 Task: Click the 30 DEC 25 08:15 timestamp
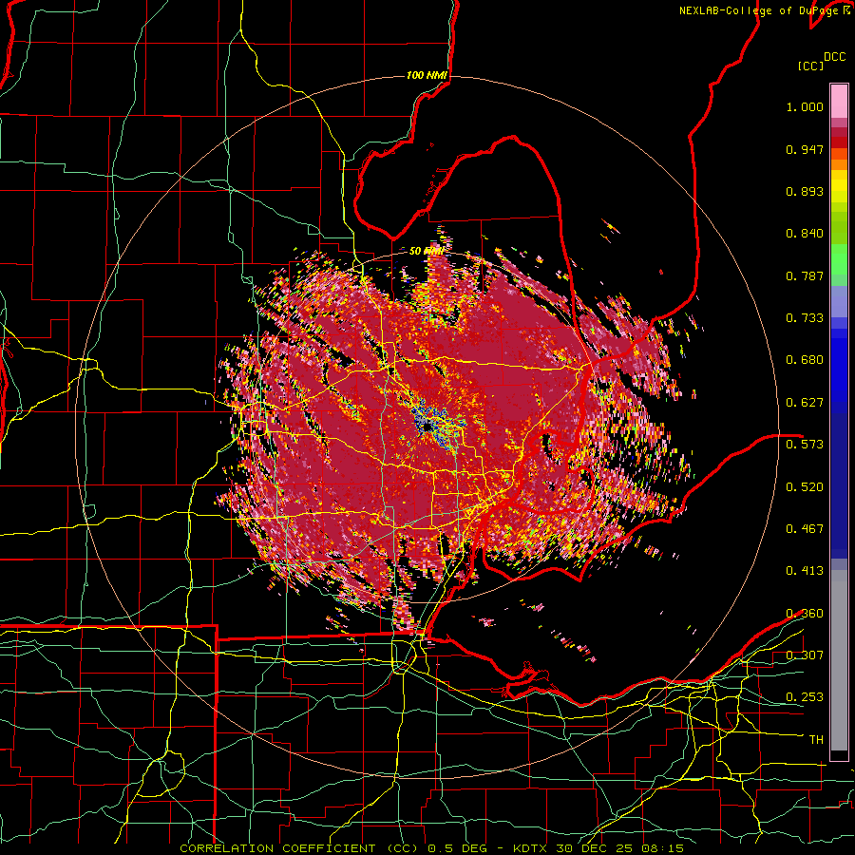click(620, 848)
